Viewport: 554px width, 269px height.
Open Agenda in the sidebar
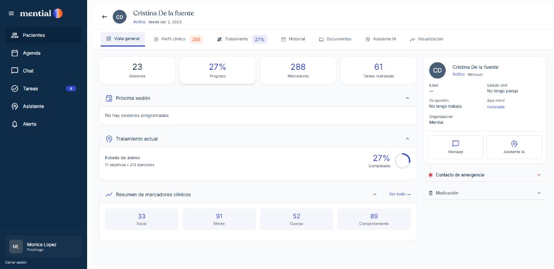point(43,53)
